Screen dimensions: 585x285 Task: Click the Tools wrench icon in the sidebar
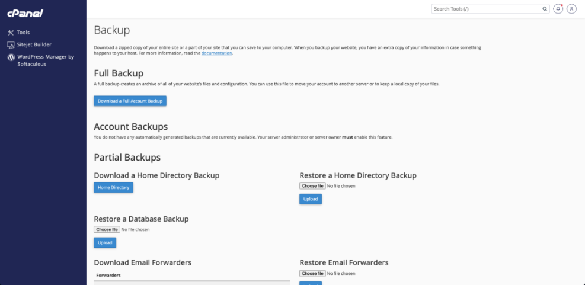pyautogui.click(x=11, y=33)
